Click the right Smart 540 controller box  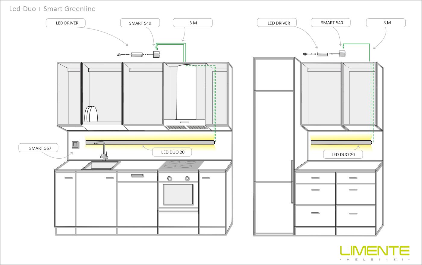[343, 53]
